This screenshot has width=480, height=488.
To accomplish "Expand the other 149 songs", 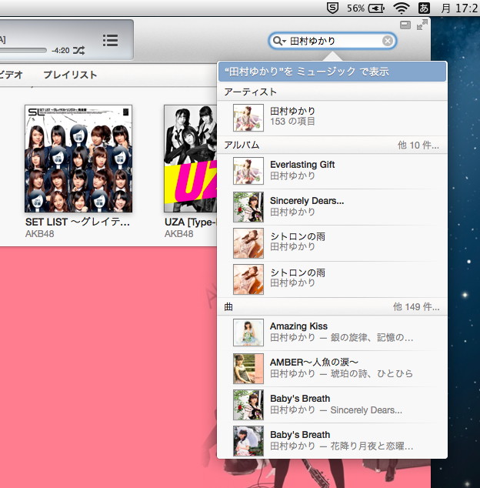I will coord(416,307).
